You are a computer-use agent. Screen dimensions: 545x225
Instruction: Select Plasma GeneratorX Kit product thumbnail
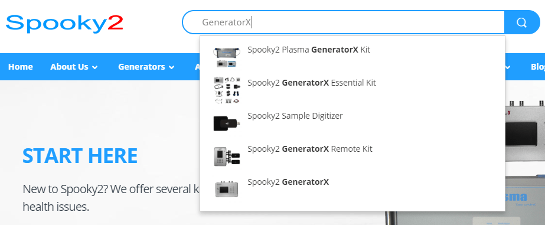coord(227,57)
